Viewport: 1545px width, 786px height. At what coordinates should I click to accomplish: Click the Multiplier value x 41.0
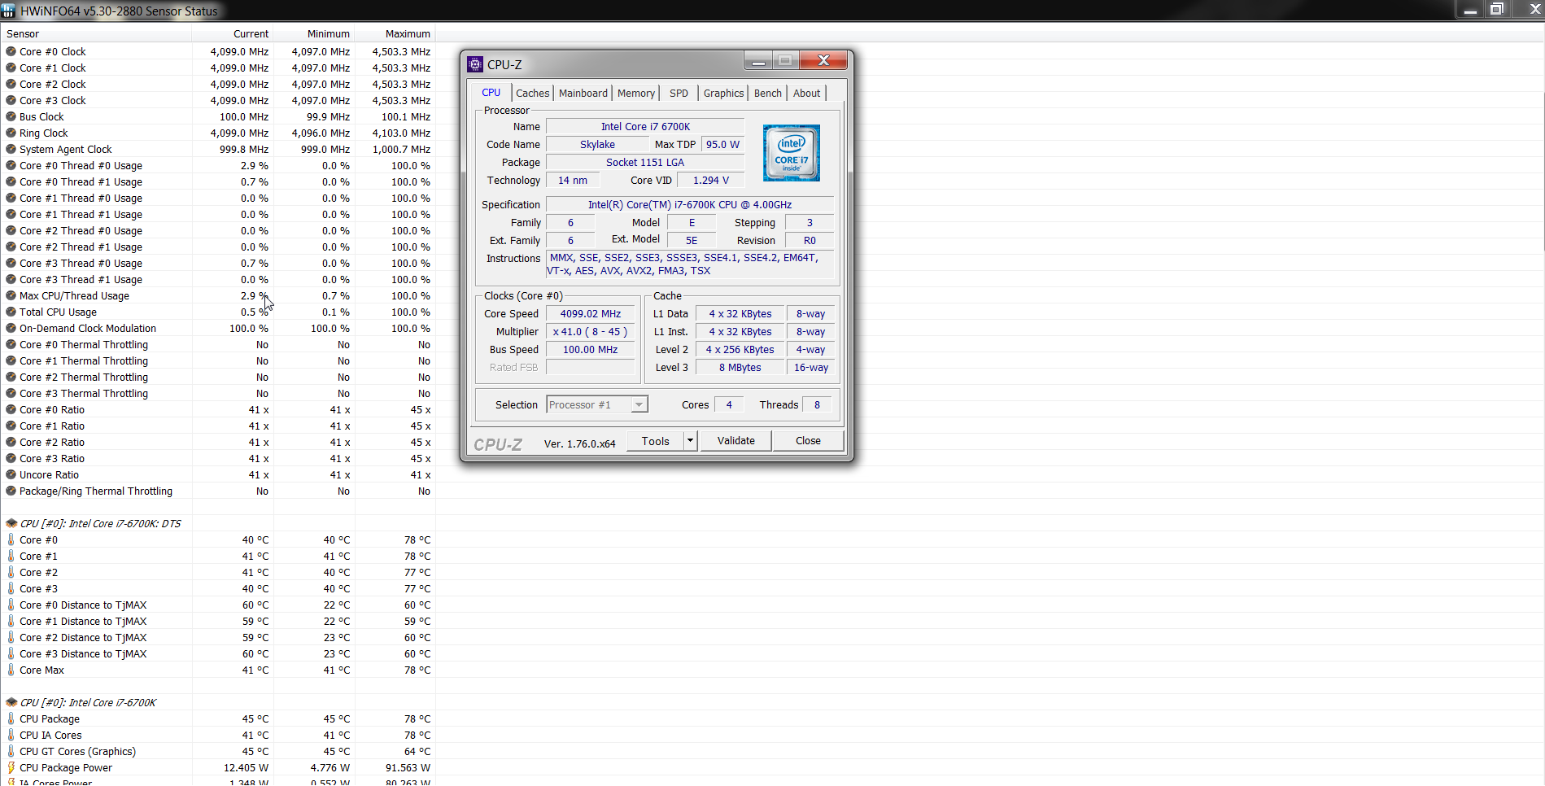pyautogui.click(x=591, y=332)
